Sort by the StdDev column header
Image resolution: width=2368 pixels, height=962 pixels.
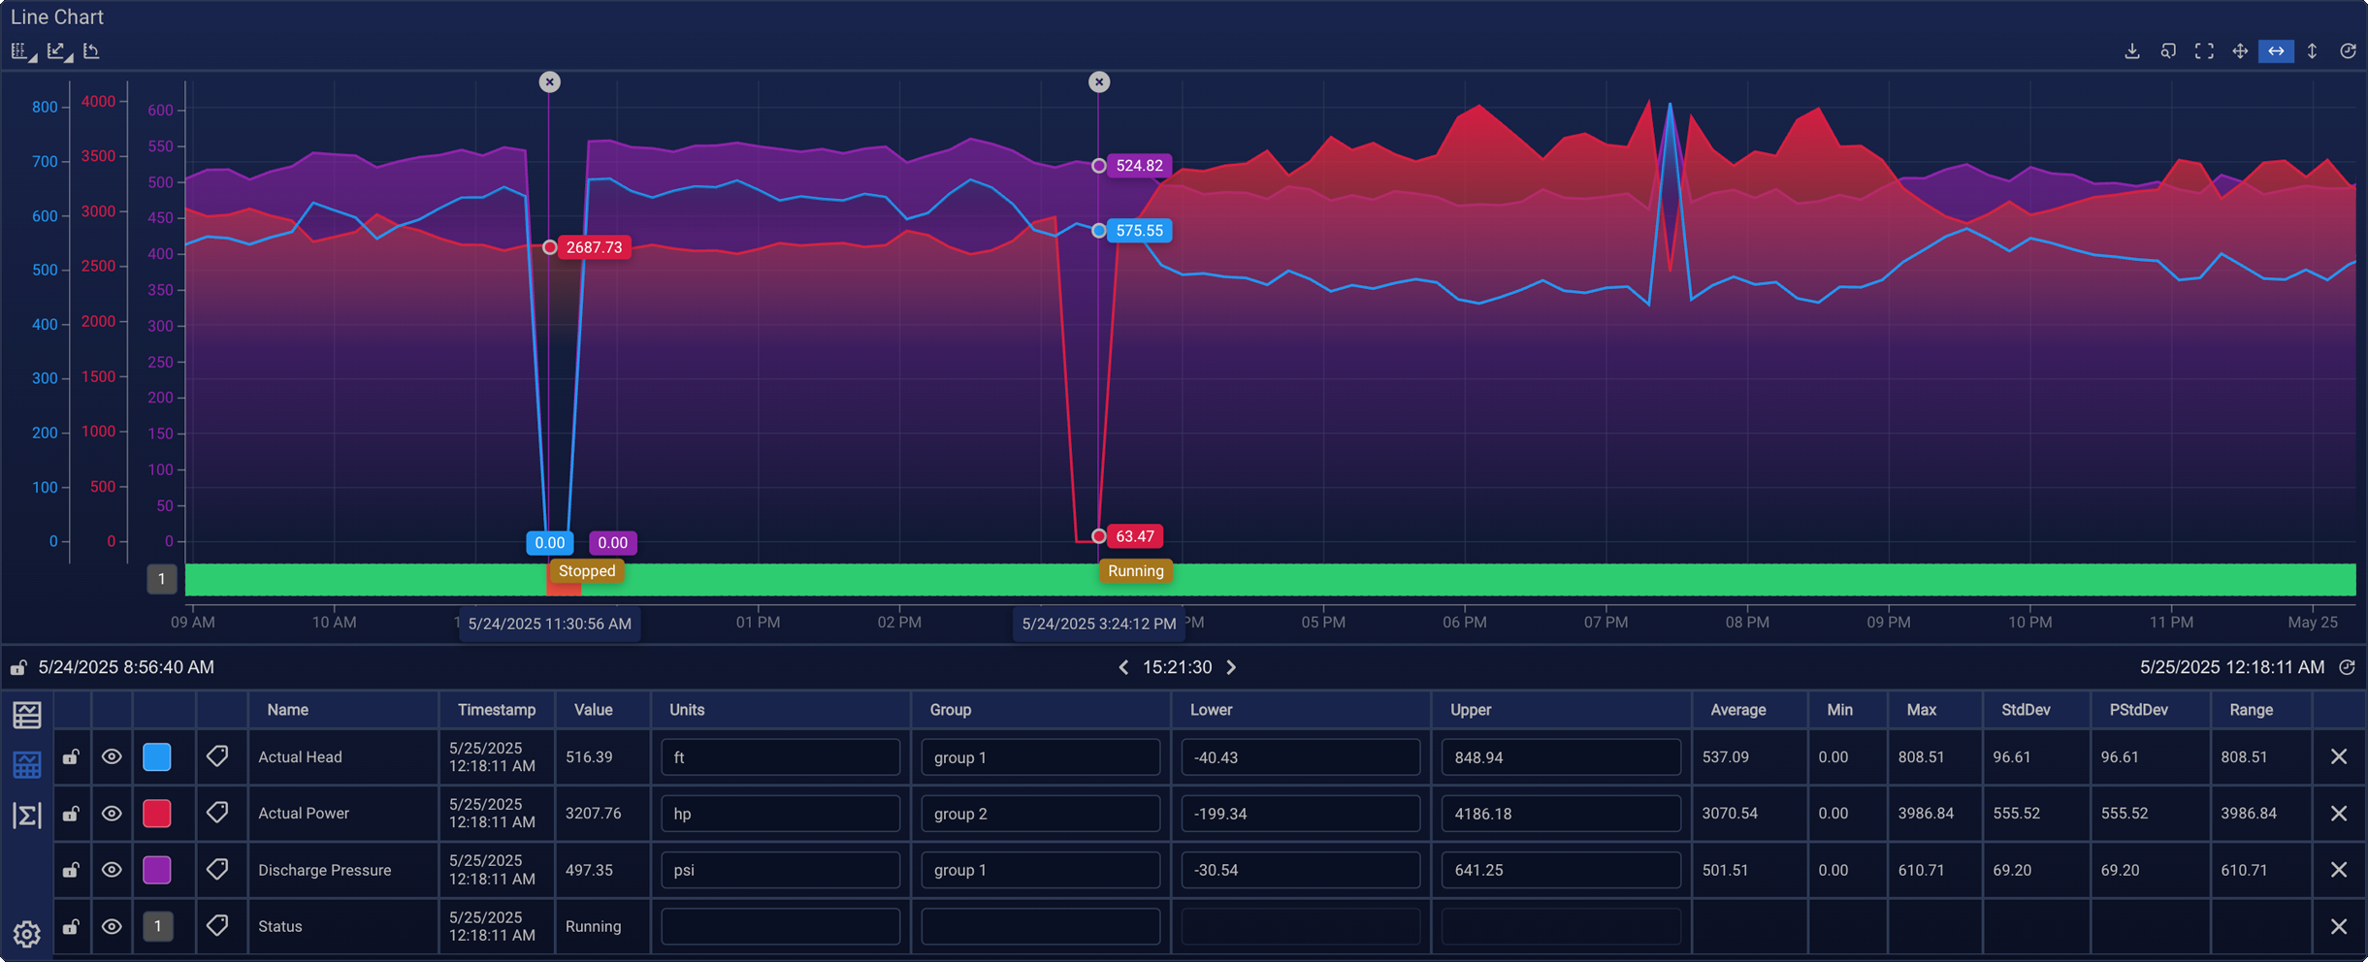pyautogui.click(x=2026, y=710)
